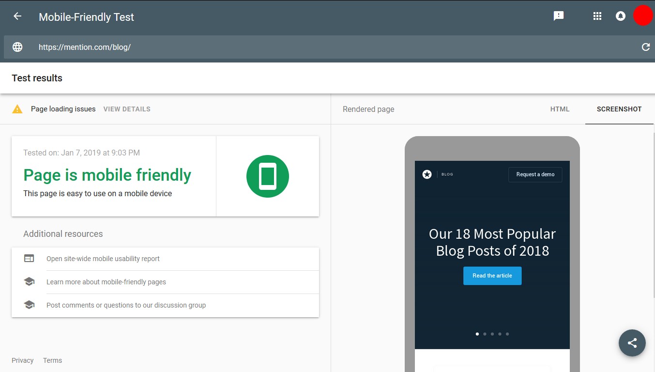Click the 'Tested on: Jan 7, 2019' text
Image resolution: width=655 pixels, height=372 pixels.
click(x=81, y=153)
